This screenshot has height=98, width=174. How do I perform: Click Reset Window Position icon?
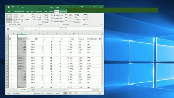(70, 21)
